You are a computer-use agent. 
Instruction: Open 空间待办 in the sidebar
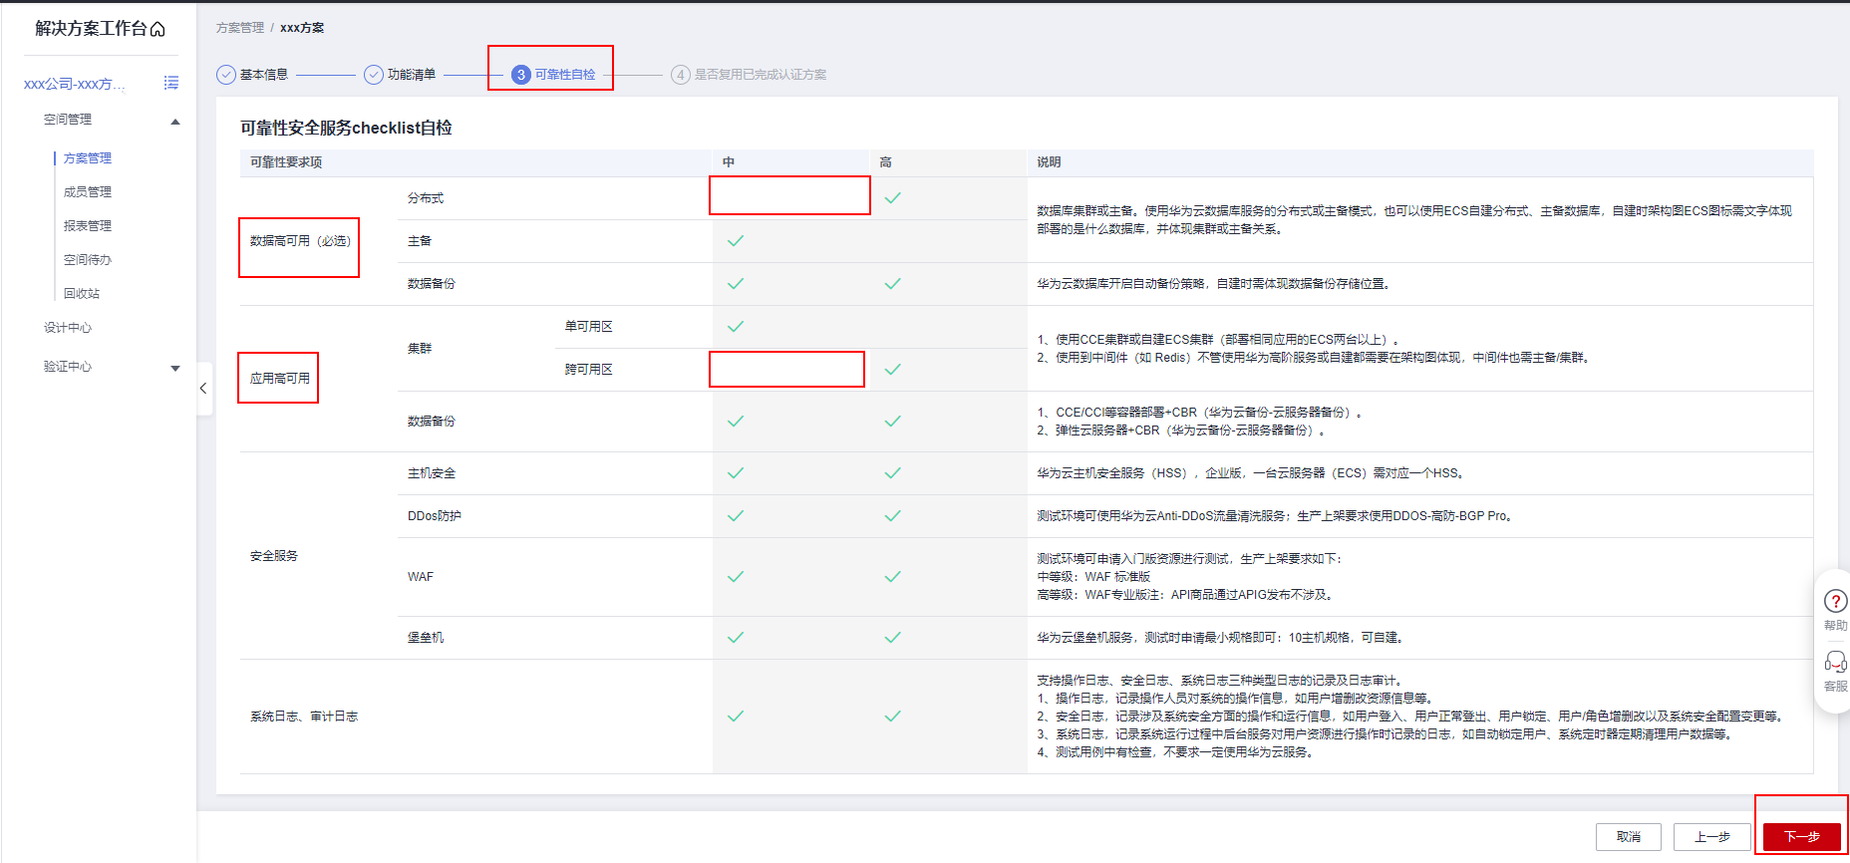pos(88,260)
